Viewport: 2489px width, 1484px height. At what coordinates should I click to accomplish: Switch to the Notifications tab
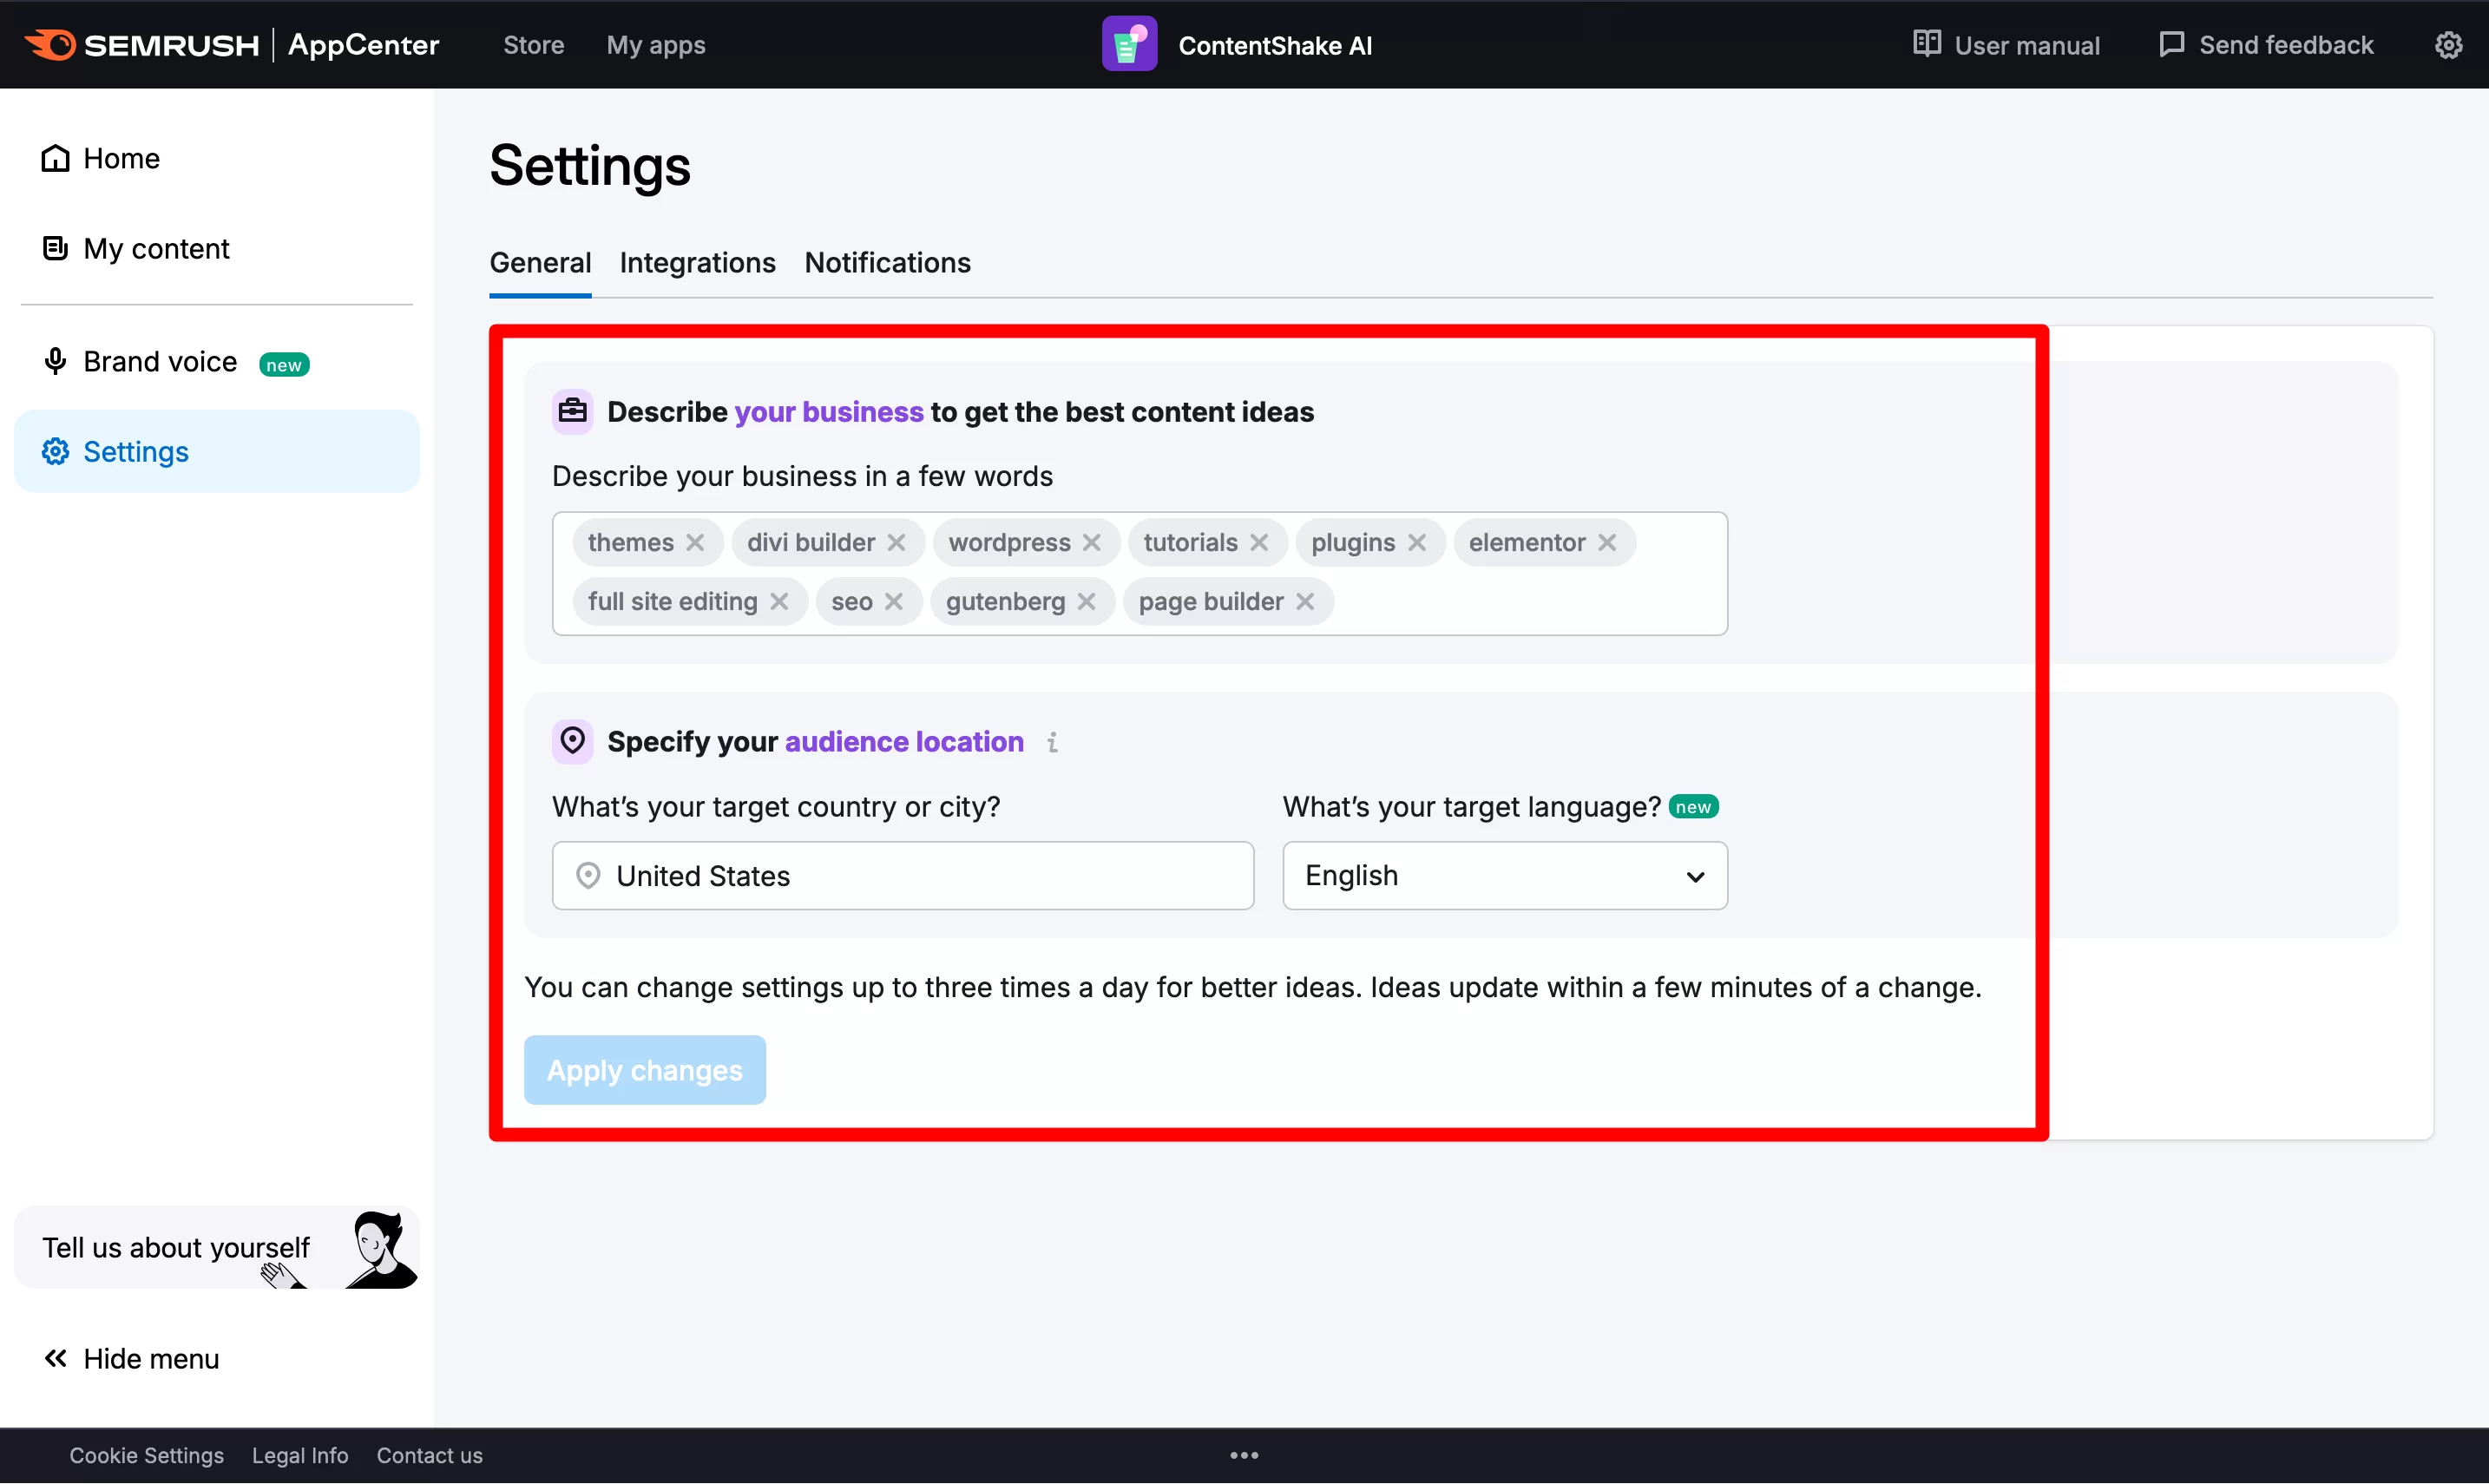887,261
